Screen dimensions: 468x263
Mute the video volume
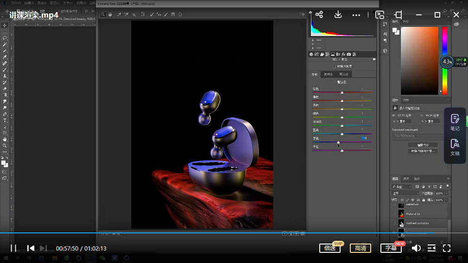point(416,248)
